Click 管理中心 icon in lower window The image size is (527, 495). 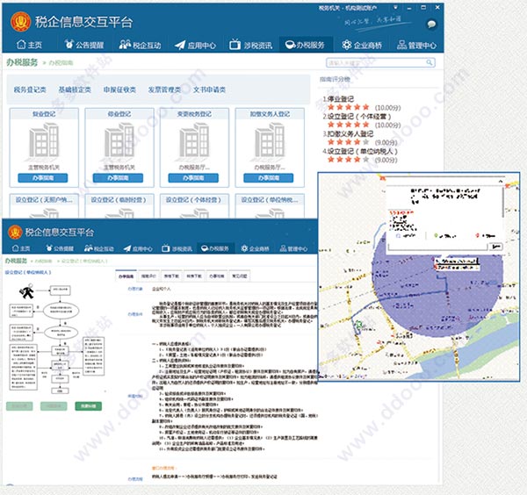tap(284, 248)
